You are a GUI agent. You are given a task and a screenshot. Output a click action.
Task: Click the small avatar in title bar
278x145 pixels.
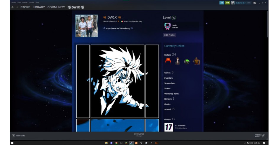click(x=233, y=3)
